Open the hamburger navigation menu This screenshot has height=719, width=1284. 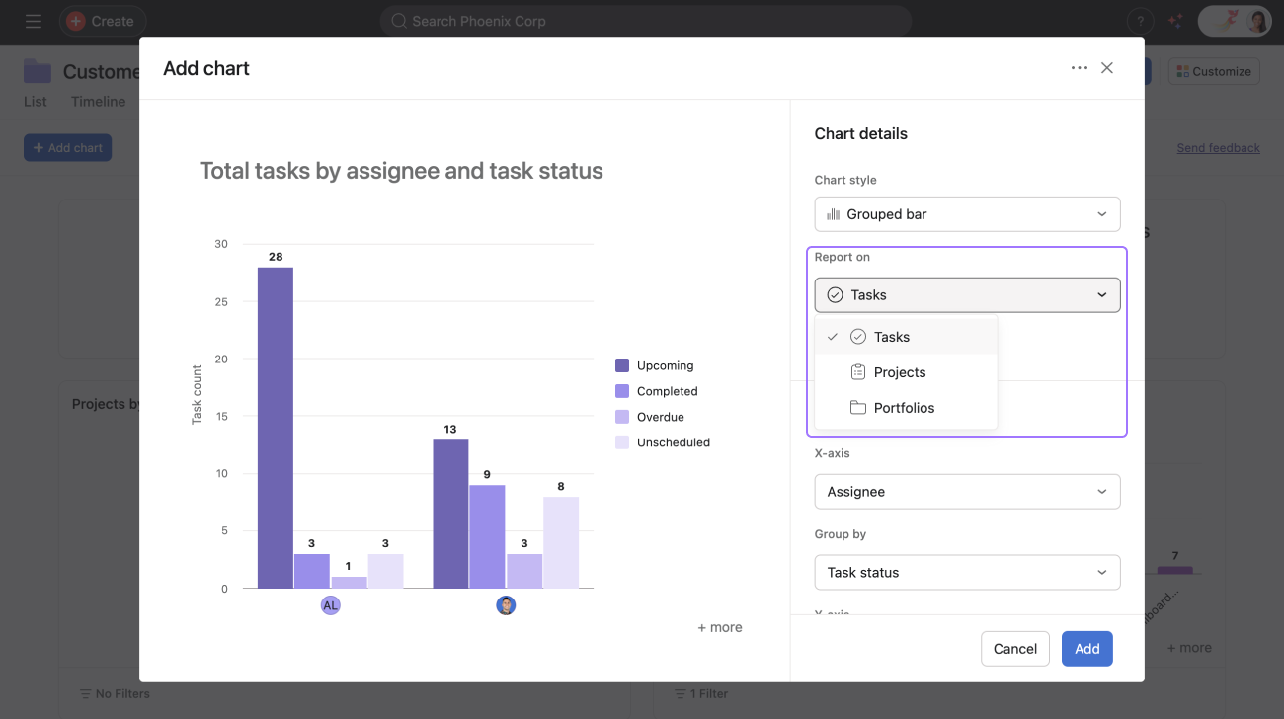point(34,21)
